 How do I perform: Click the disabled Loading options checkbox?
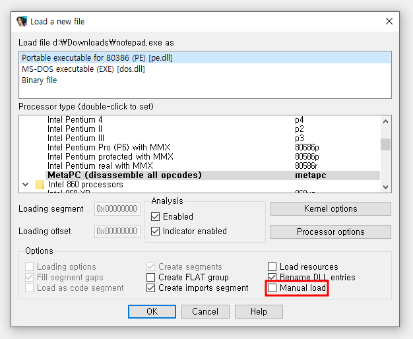click(29, 266)
